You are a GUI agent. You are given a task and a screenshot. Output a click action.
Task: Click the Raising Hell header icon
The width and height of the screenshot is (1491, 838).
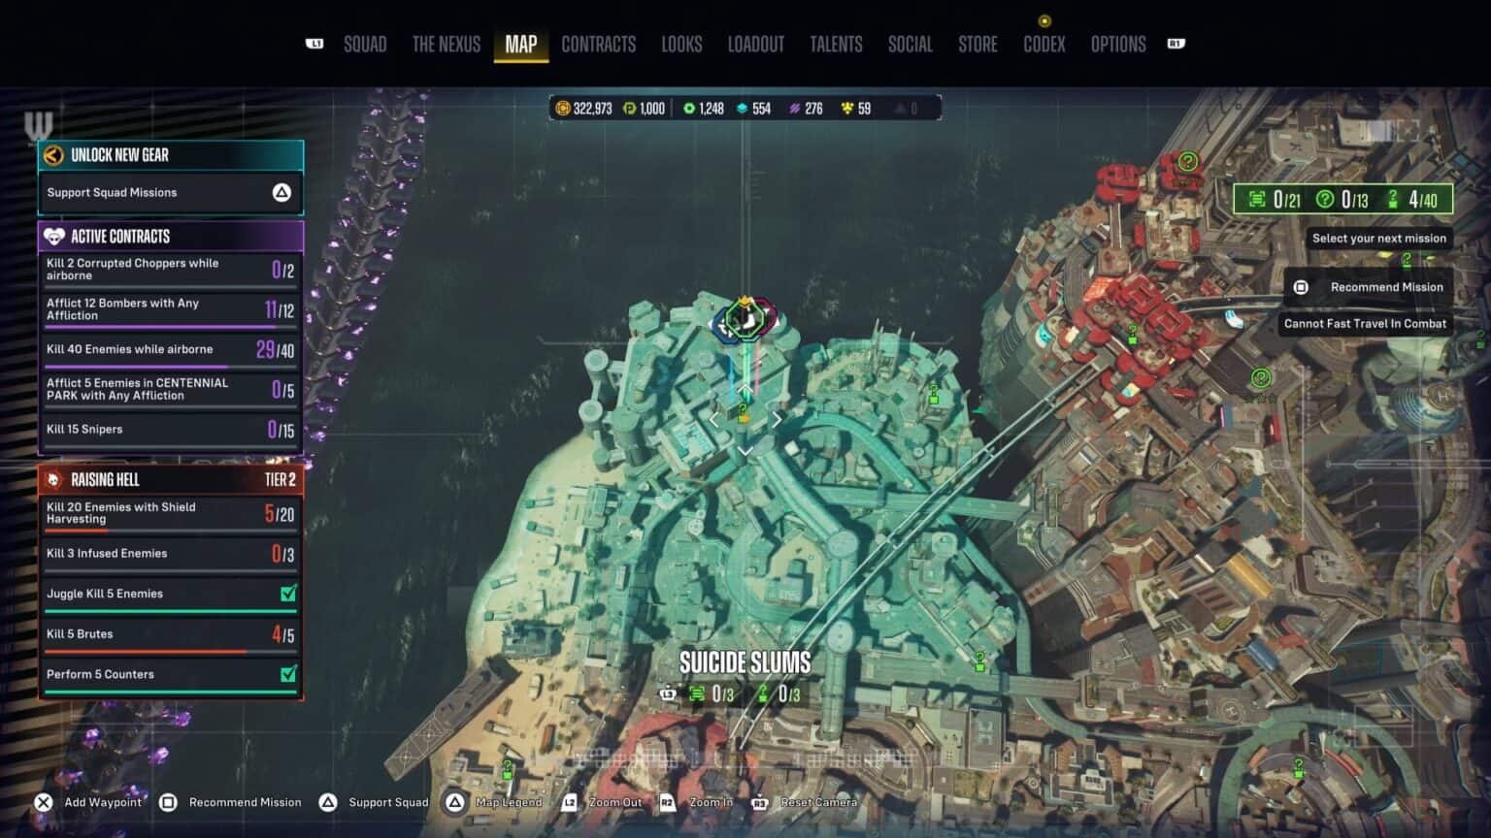pos(53,479)
